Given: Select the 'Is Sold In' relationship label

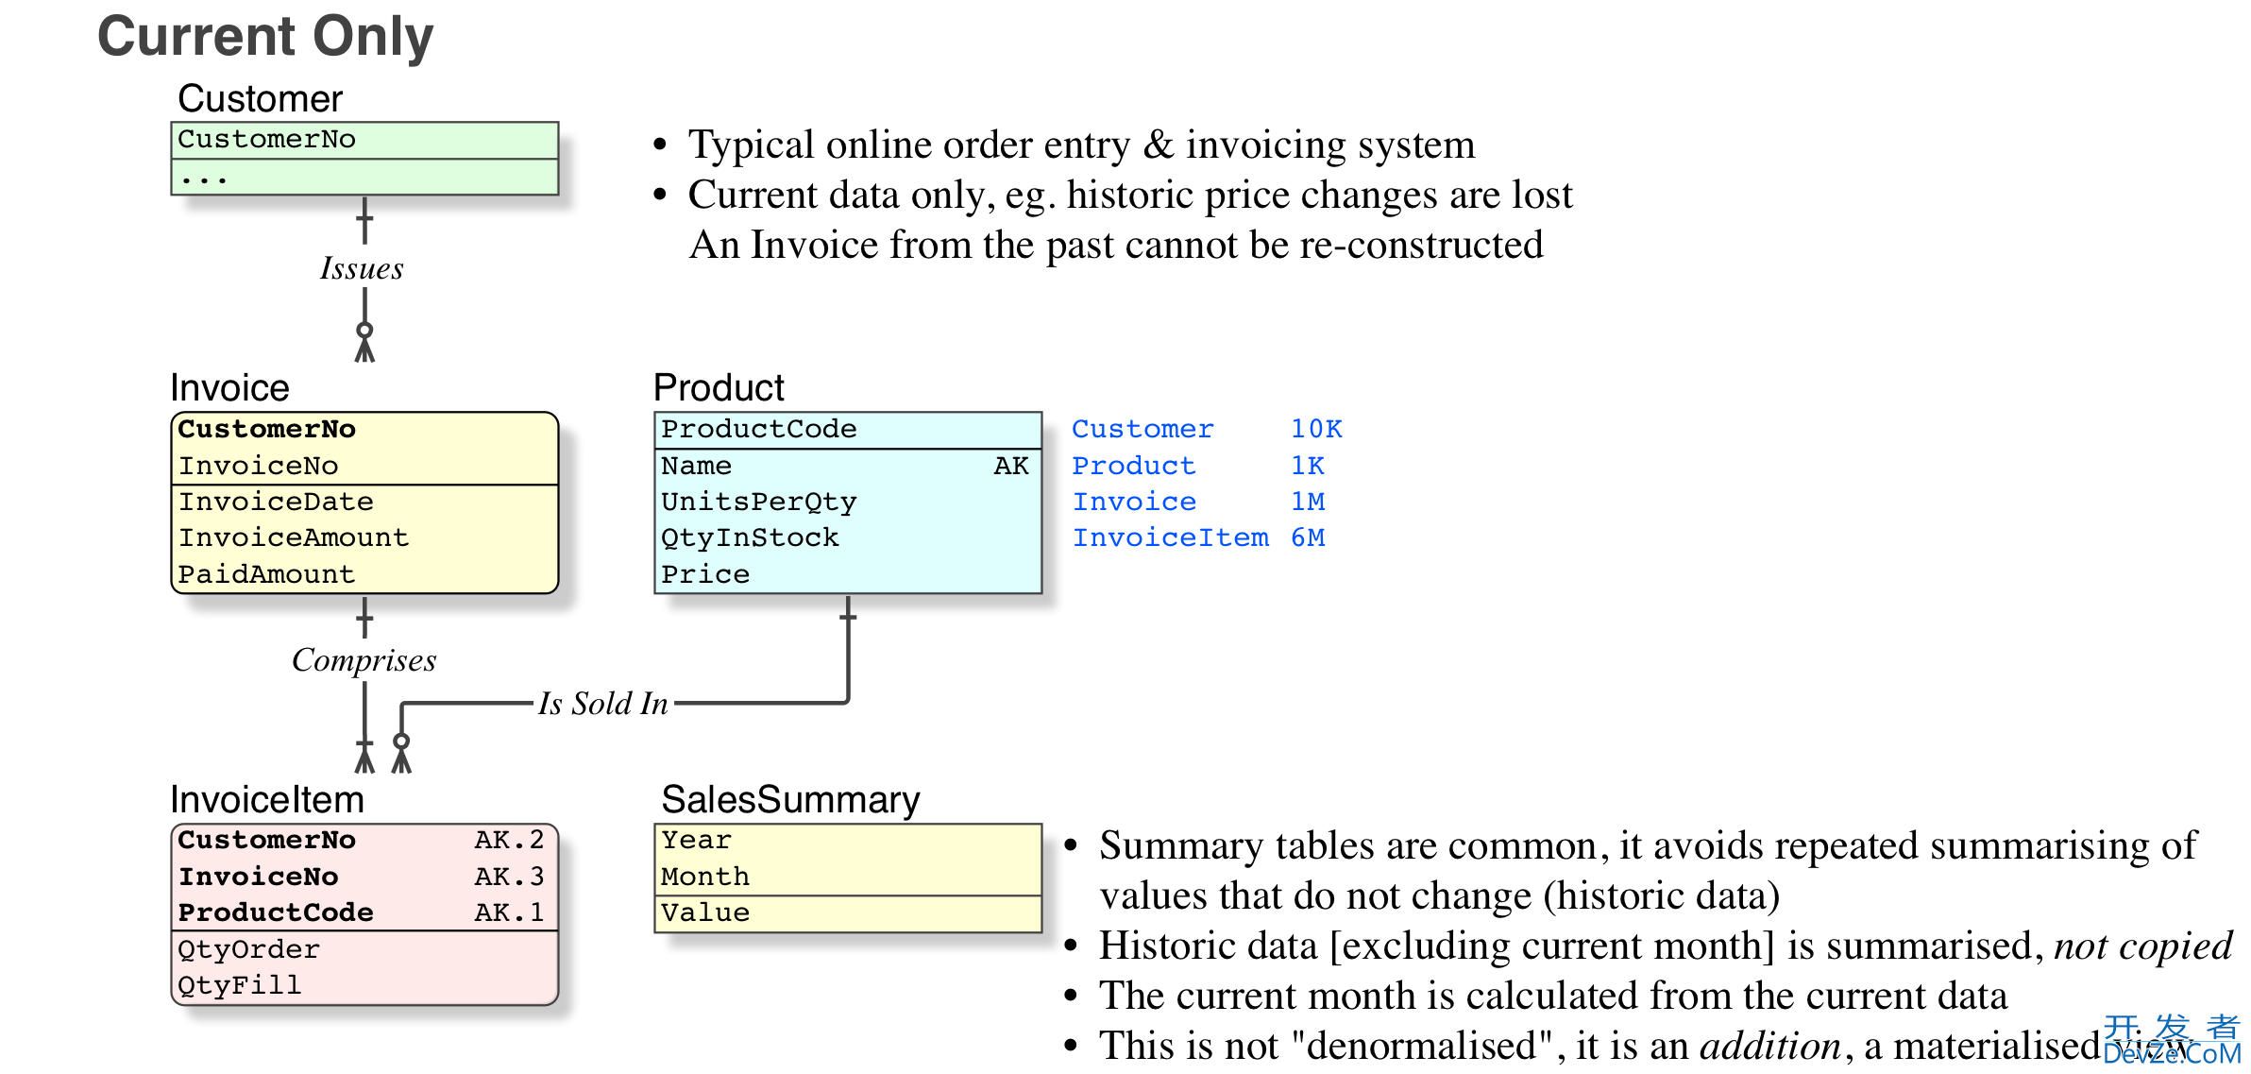Looking at the screenshot, I should pyautogui.click(x=603, y=704).
